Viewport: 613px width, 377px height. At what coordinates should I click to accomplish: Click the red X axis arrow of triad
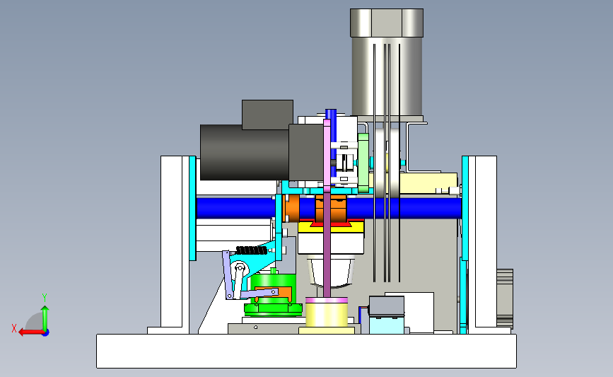point(30,332)
